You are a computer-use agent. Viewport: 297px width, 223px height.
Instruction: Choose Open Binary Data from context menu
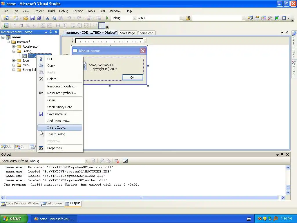60,107
